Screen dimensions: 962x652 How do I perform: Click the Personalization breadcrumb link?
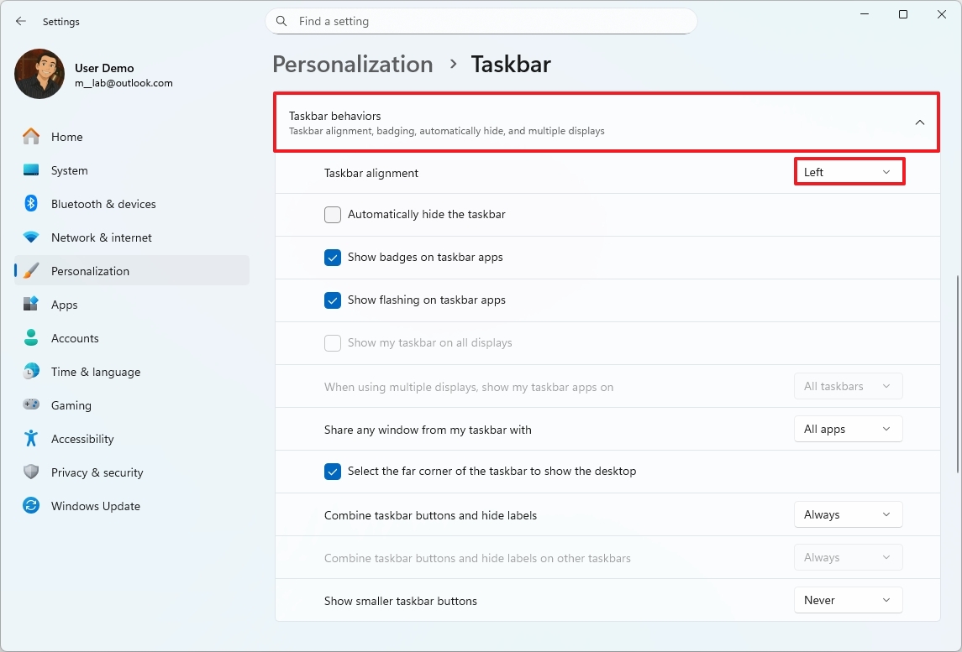click(352, 65)
